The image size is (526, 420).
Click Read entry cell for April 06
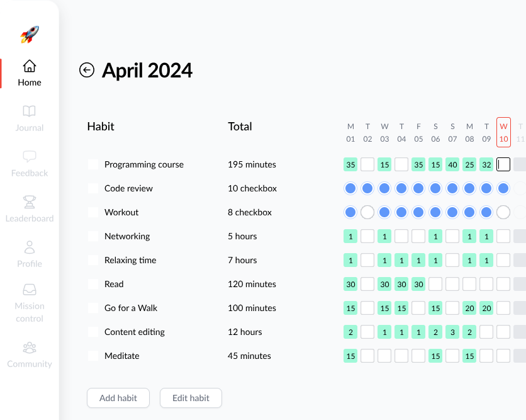coord(435,284)
